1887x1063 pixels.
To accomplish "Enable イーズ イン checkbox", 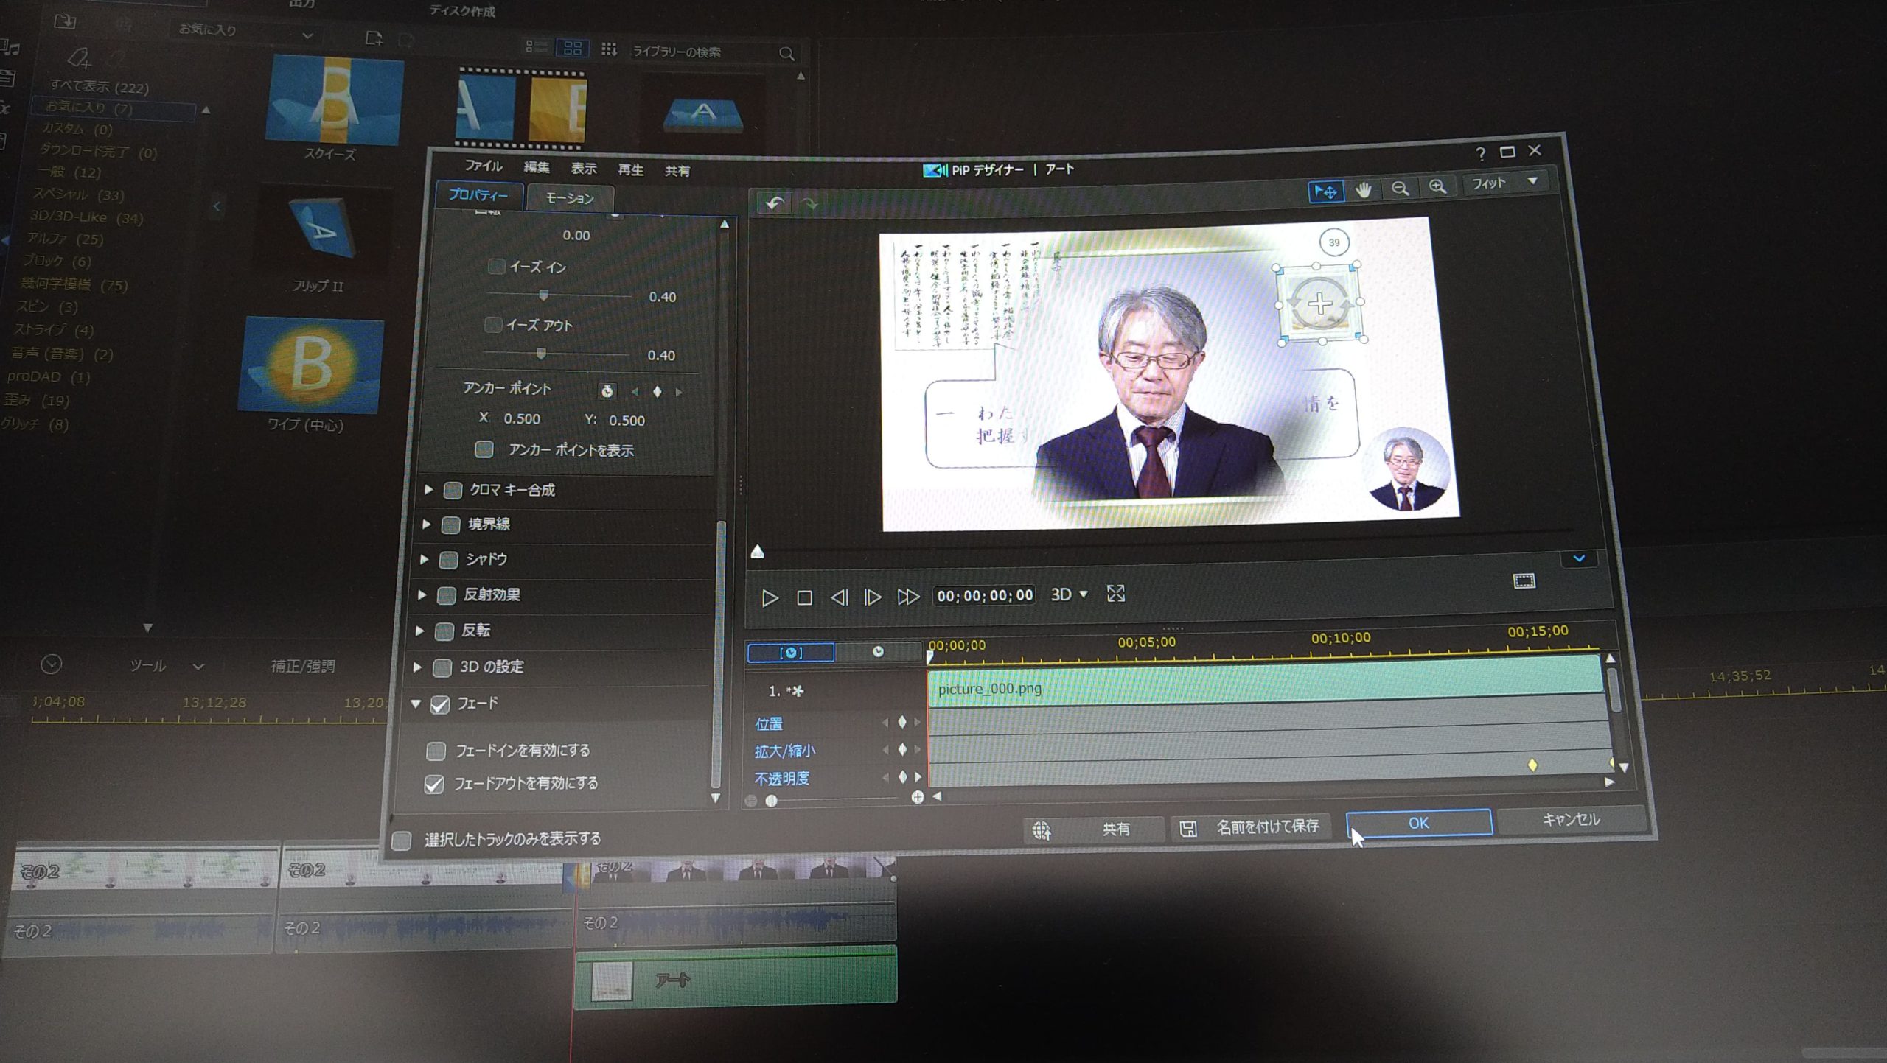I will click(x=496, y=266).
